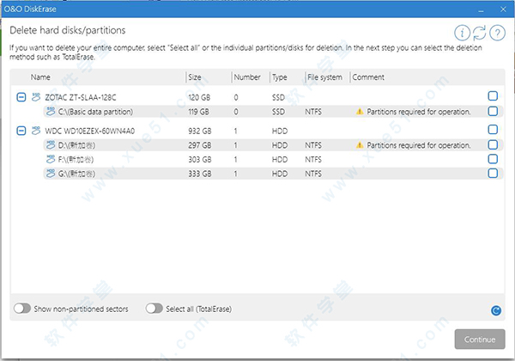Open the information icon in the header
This screenshot has width=515, height=361.
[x=462, y=34]
